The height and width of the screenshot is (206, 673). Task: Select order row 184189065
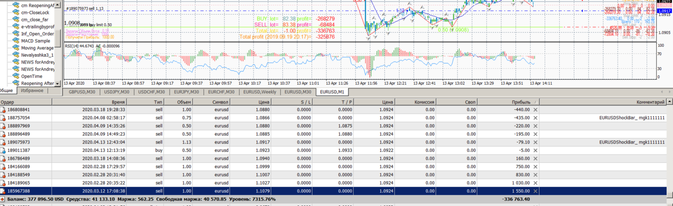[x=333, y=183]
